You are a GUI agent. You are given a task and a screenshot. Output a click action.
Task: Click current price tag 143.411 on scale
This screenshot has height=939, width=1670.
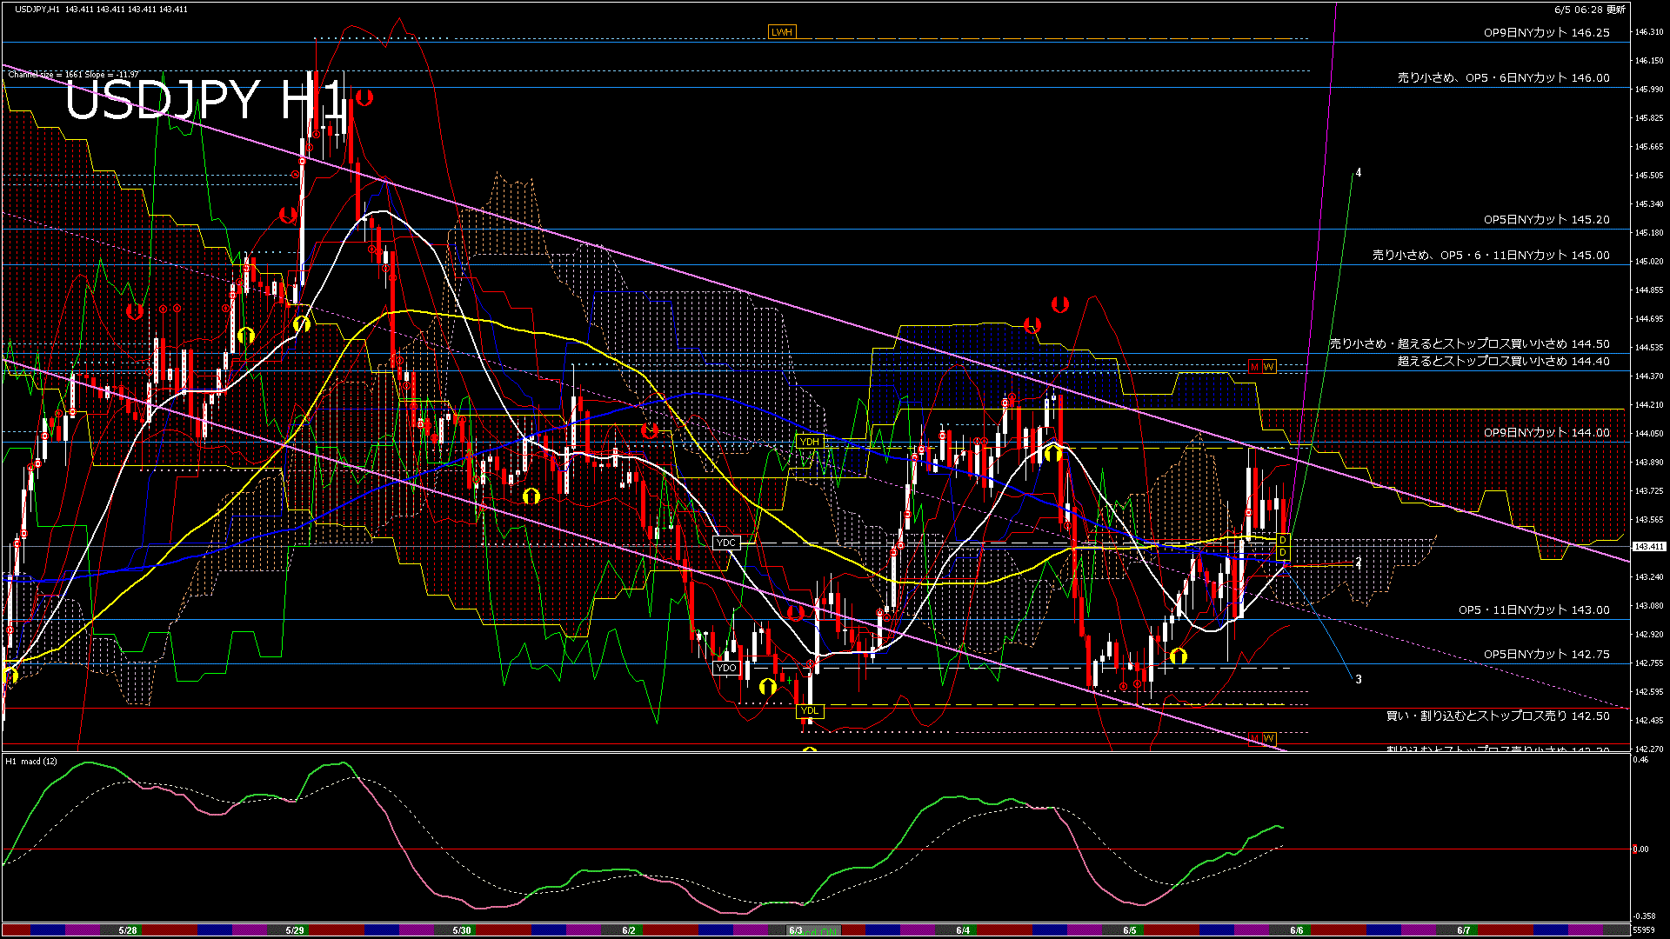pyautogui.click(x=1648, y=547)
